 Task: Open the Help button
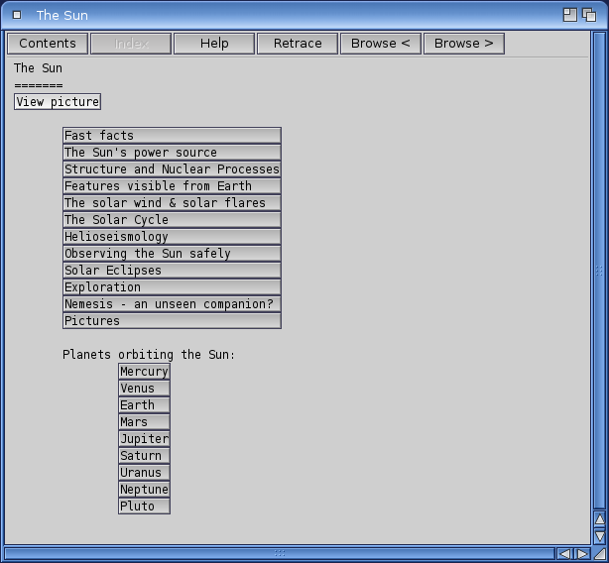click(214, 44)
